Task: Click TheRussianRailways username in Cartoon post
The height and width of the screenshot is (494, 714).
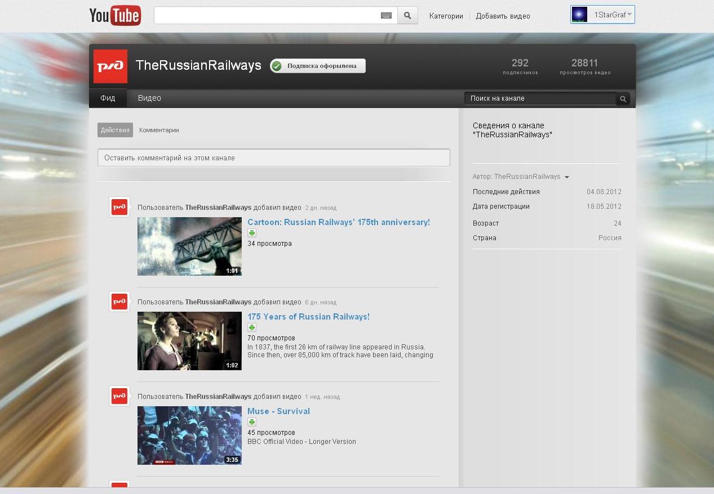Action: click(218, 208)
